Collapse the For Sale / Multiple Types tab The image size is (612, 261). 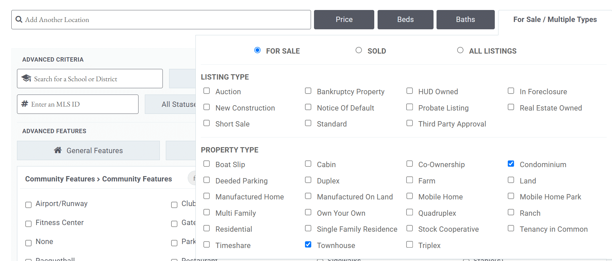[x=555, y=20]
